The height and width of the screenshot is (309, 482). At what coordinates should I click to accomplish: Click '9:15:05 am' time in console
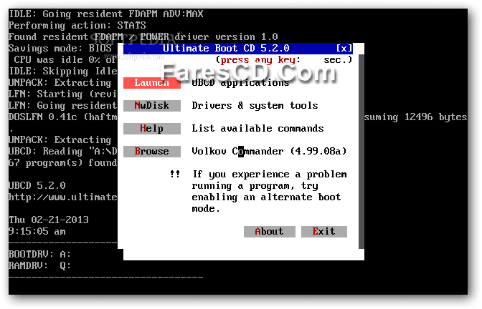(x=37, y=232)
